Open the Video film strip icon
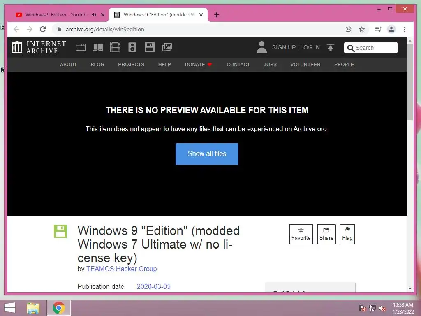421x316 pixels. click(x=115, y=47)
